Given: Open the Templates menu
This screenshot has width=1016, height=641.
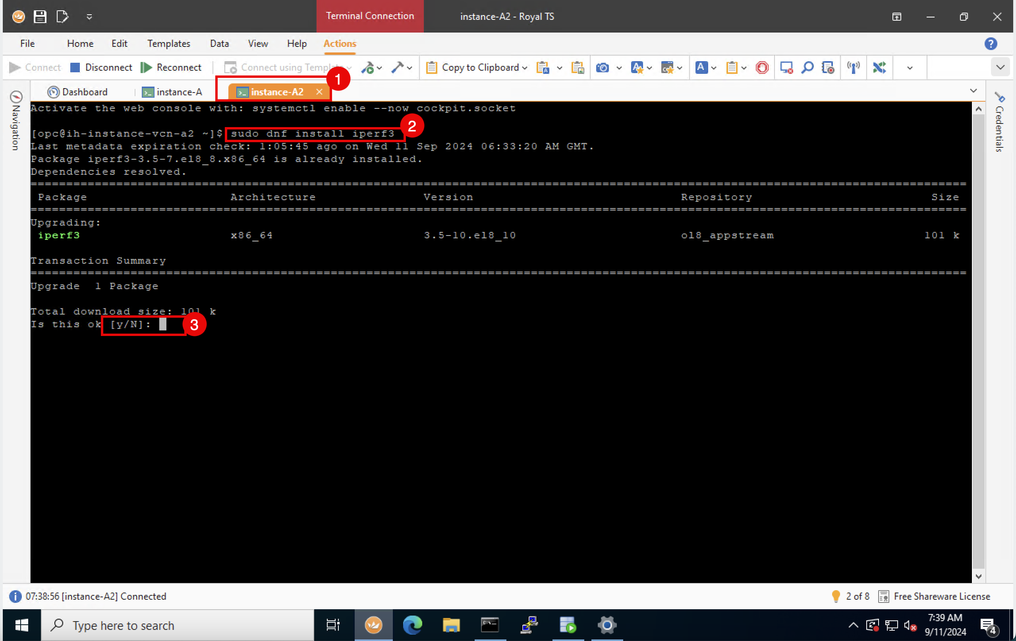Looking at the screenshot, I should click(x=168, y=43).
